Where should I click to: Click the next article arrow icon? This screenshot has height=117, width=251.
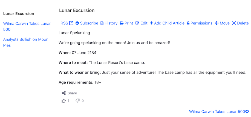point(247,112)
